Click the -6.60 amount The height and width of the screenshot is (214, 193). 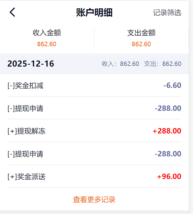[x=172, y=85]
